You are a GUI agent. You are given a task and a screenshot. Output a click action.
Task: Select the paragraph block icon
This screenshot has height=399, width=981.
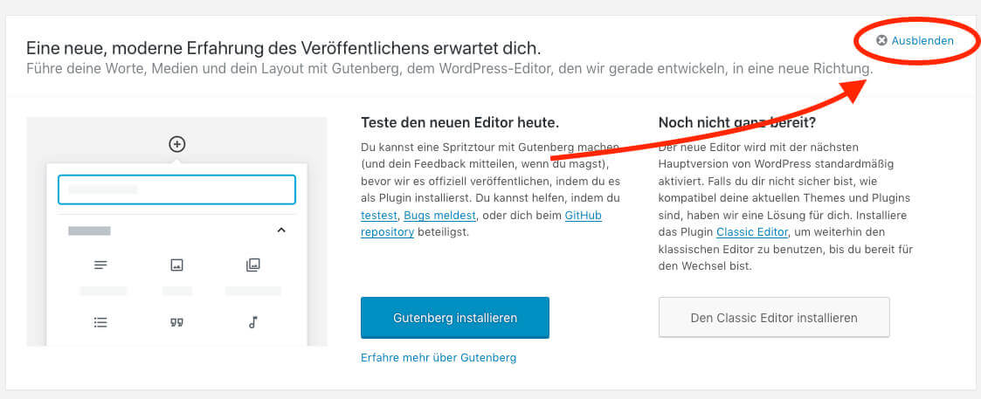coord(100,265)
